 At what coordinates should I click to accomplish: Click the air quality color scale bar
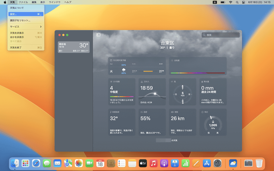(198, 73)
